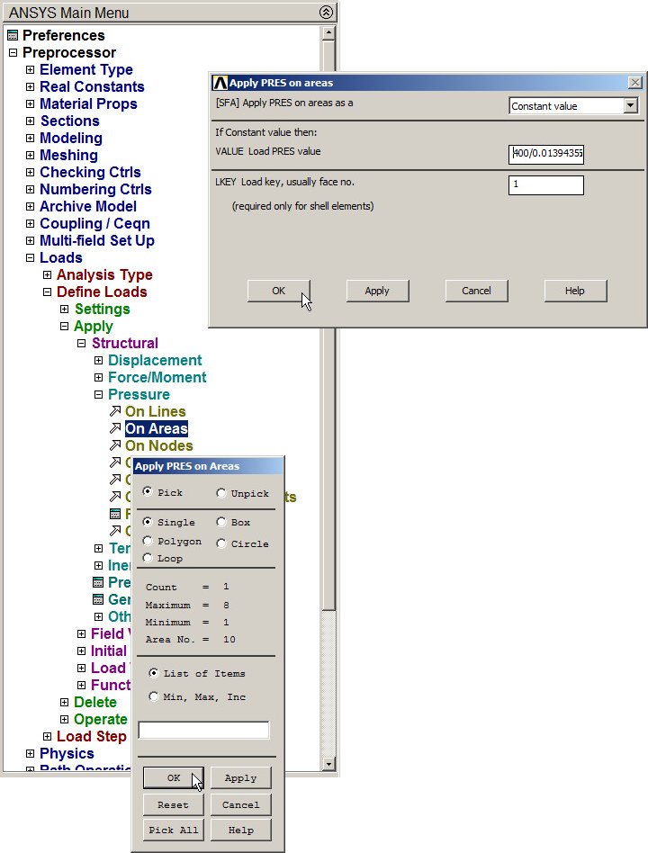Click the Load PRES value input field
Image resolution: width=648 pixels, height=853 pixels.
(546, 154)
